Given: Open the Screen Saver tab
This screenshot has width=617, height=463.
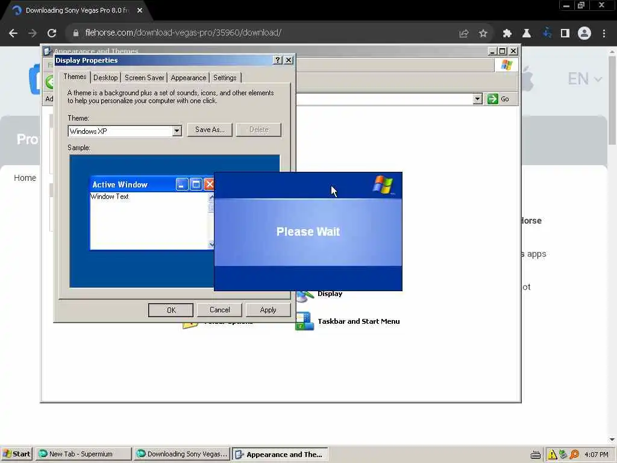Looking at the screenshot, I should (x=144, y=78).
